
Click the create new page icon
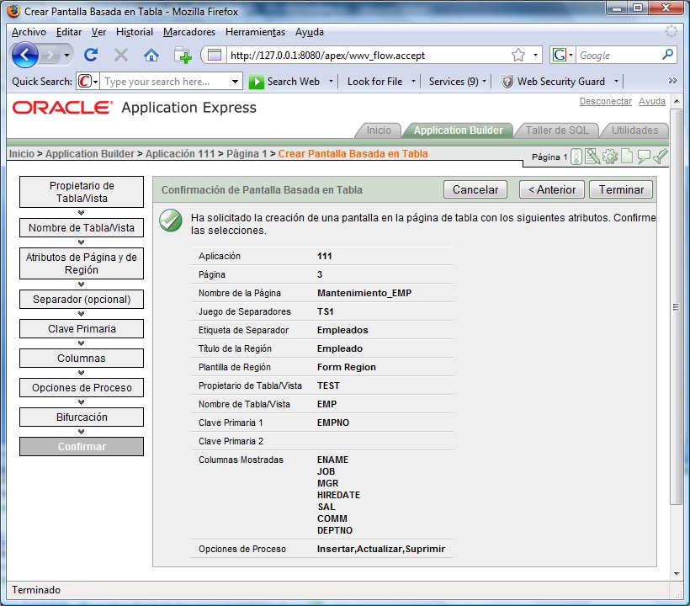(x=627, y=157)
